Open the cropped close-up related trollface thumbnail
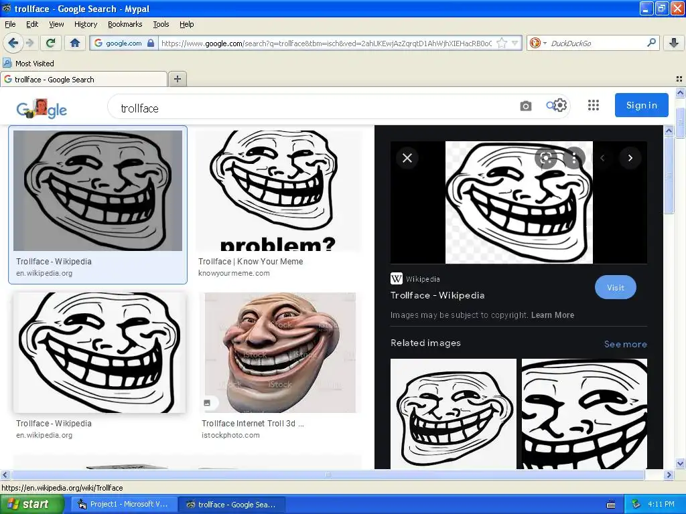The height and width of the screenshot is (514, 686). click(x=584, y=414)
